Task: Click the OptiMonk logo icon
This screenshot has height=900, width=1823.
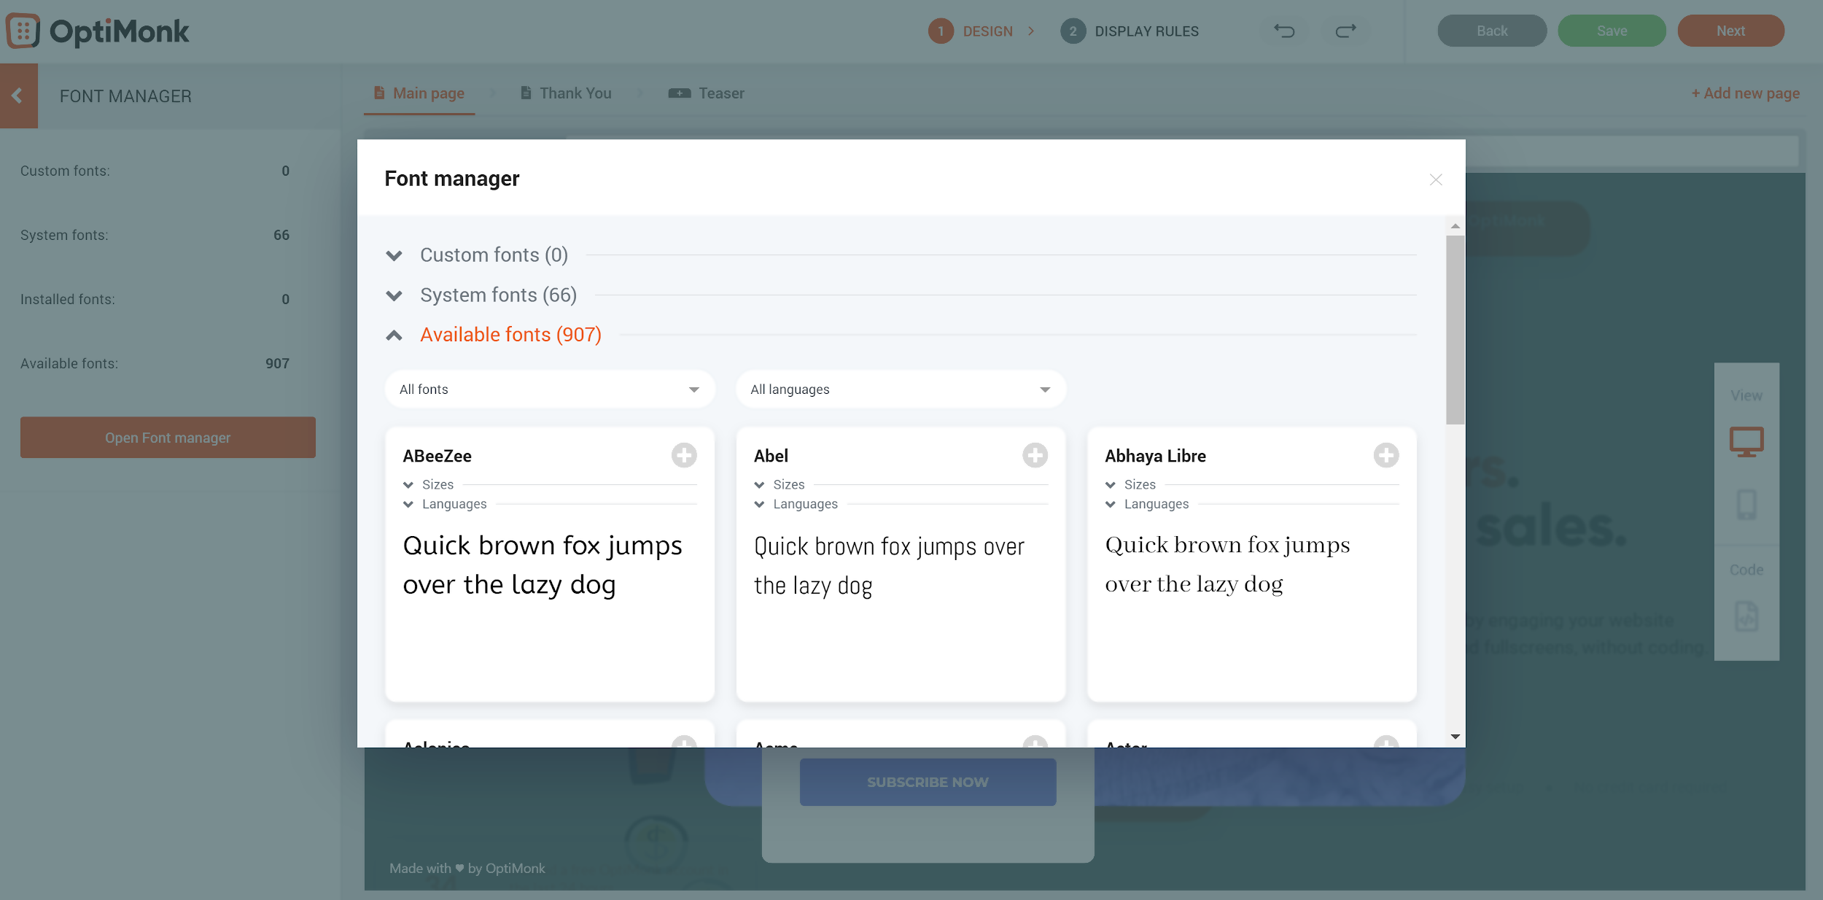Action: coord(23,31)
